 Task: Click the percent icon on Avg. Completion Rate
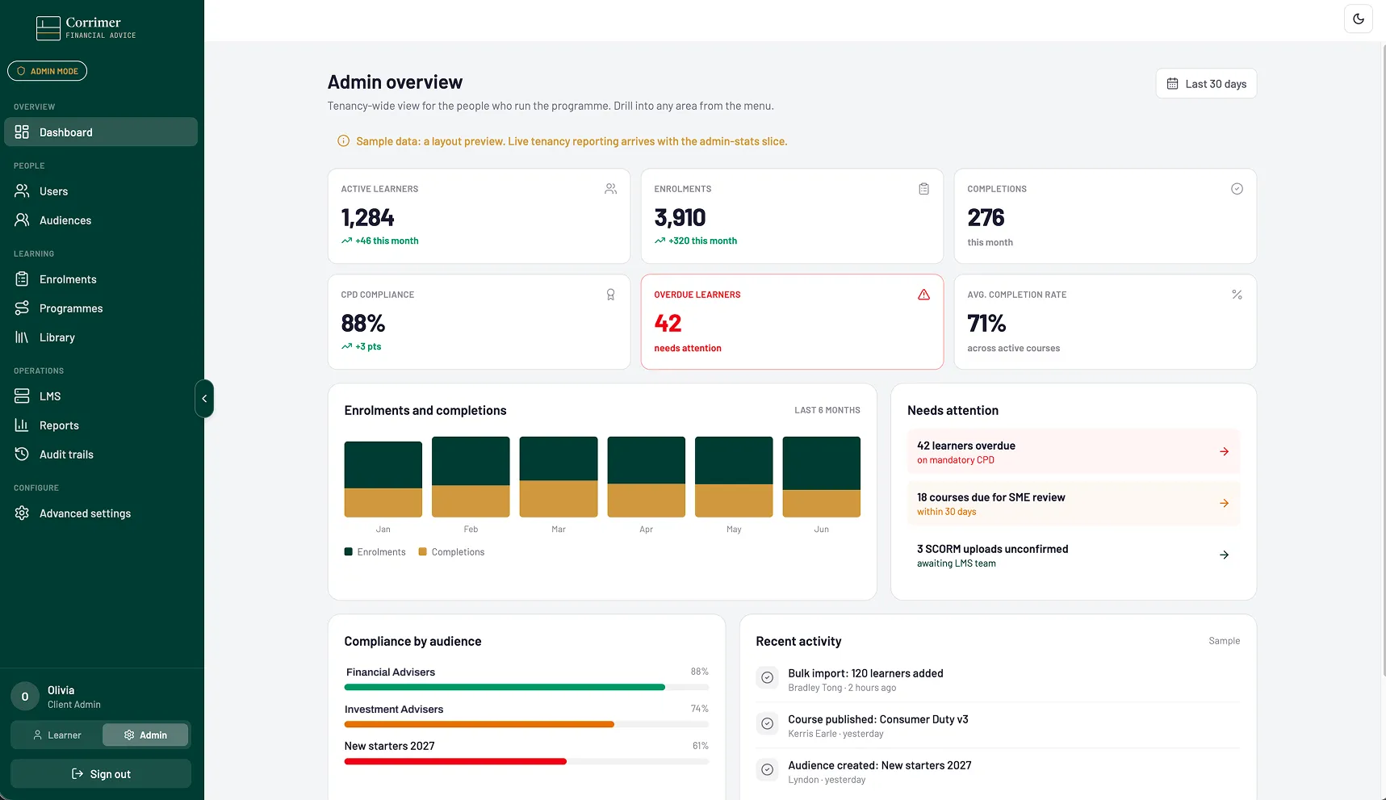click(1237, 295)
